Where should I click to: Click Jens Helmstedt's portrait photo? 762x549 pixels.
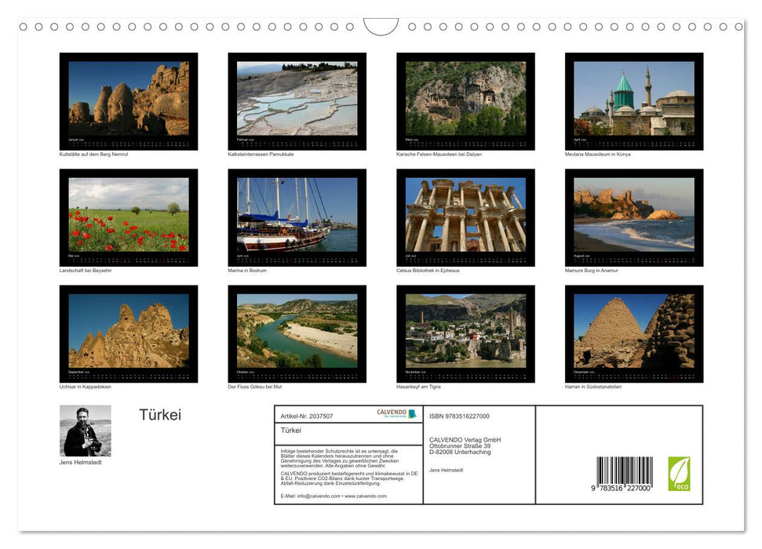85,431
